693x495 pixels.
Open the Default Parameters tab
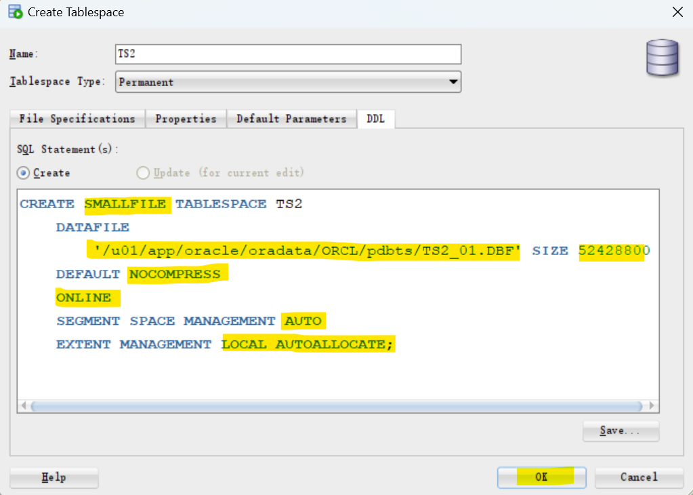pos(291,119)
